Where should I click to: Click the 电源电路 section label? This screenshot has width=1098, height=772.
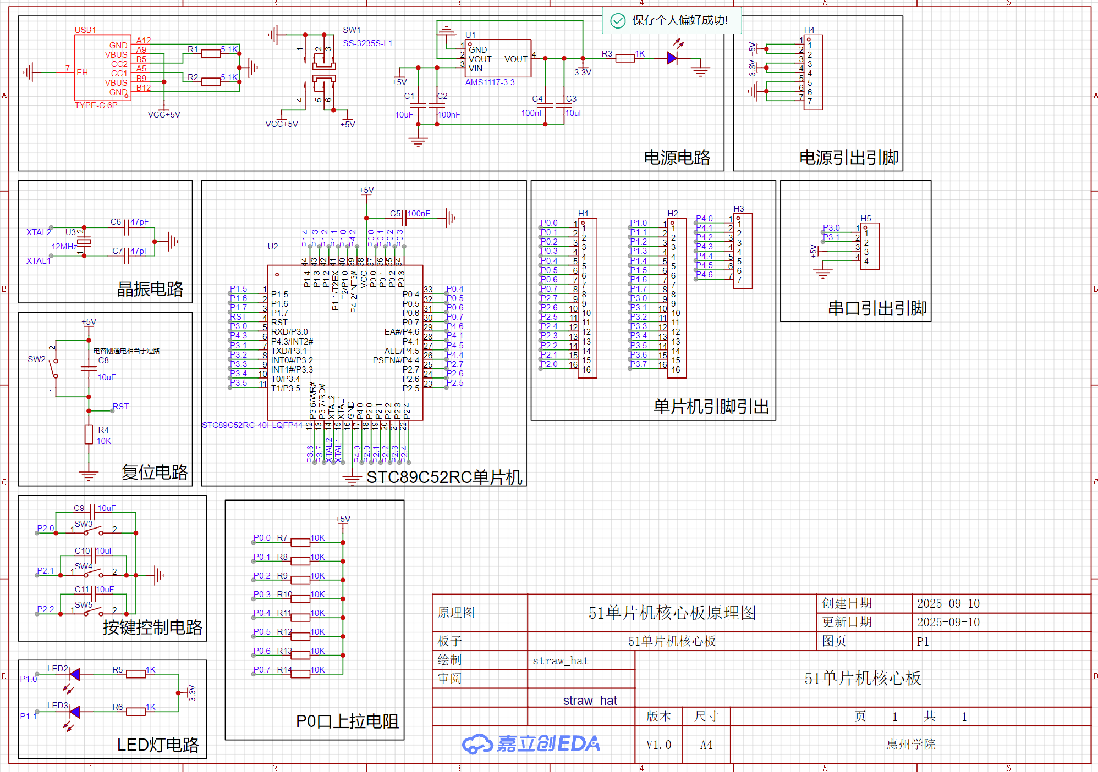tap(677, 158)
